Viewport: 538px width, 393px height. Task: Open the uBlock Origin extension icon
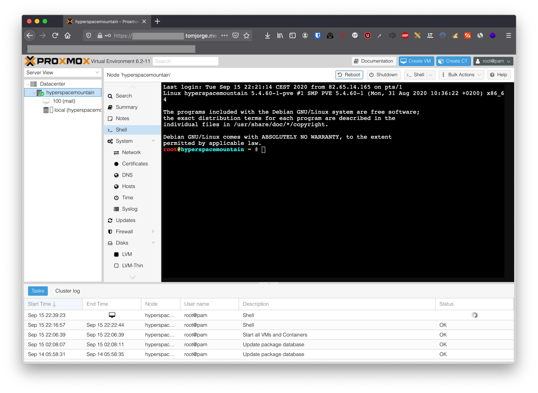367,35
